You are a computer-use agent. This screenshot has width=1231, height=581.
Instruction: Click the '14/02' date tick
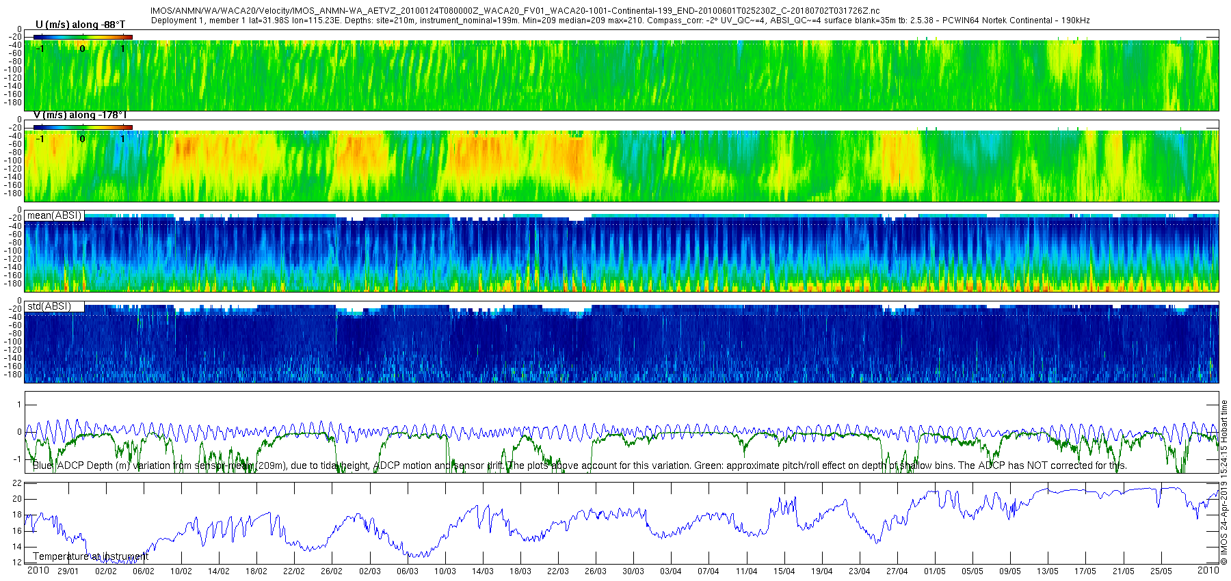(x=218, y=571)
